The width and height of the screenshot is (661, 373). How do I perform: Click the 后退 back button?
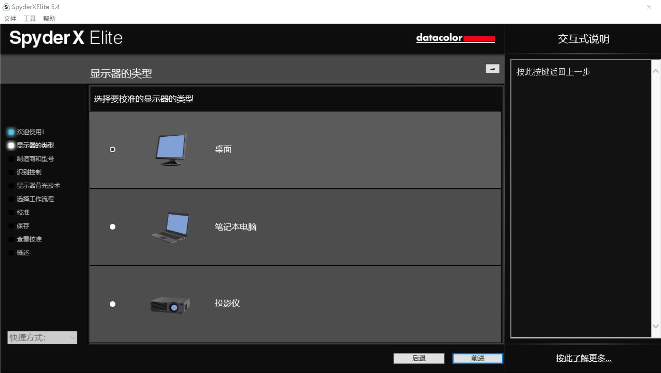419,358
